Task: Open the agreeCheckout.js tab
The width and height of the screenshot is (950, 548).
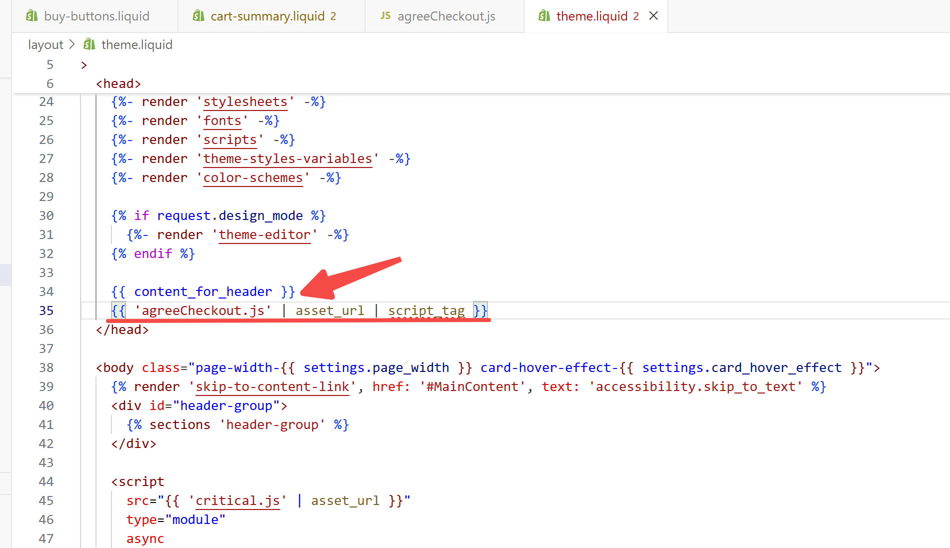Action: click(x=445, y=16)
